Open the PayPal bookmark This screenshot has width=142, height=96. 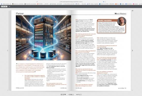[78, 4]
